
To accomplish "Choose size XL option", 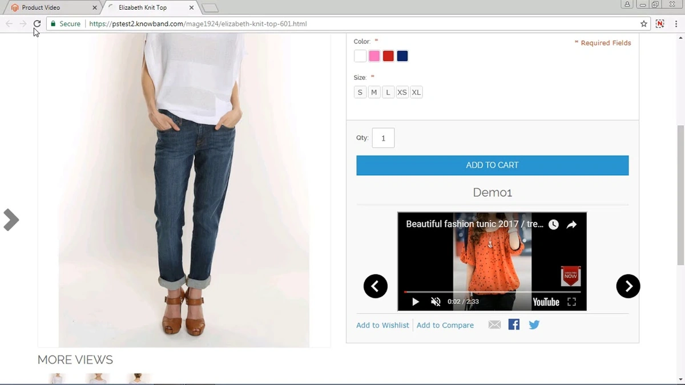I will click(416, 92).
